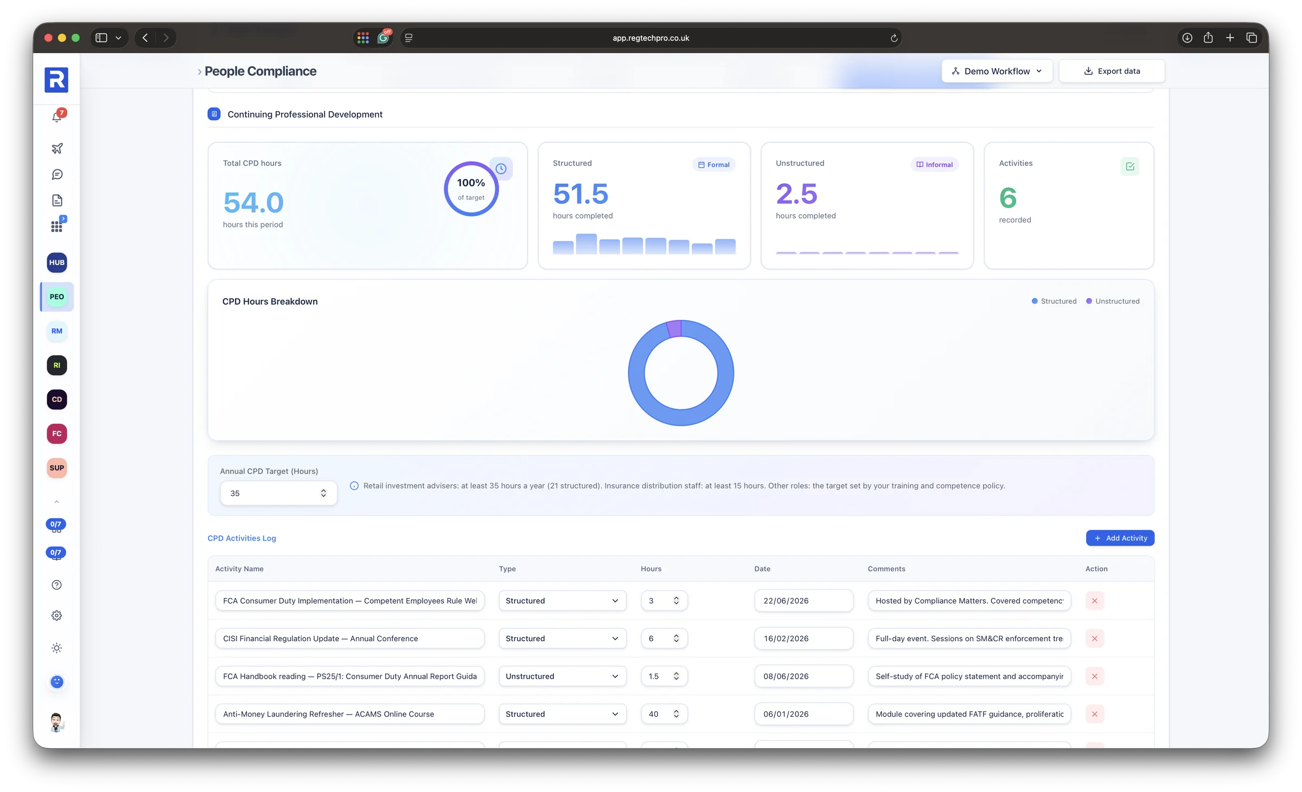Open Type dropdown for FCA Consumer Duty row
The height and width of the screenshot is (792, 1302).
(563, 601)
